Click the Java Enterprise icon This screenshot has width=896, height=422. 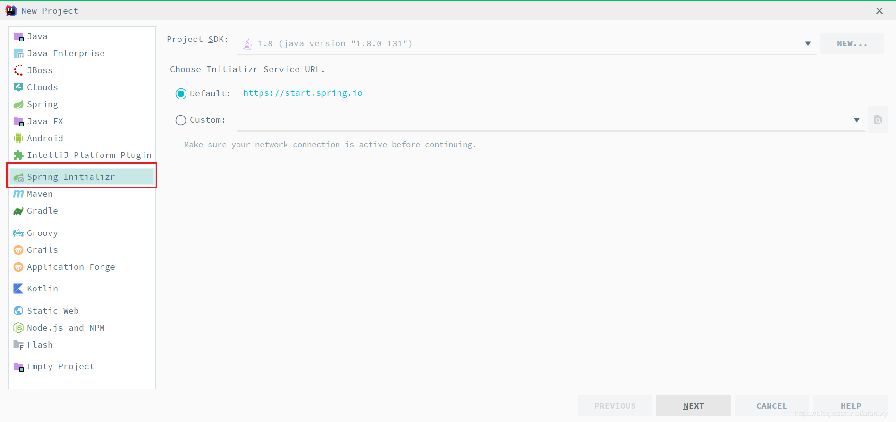pyautogui.click(x=18, y=54)
